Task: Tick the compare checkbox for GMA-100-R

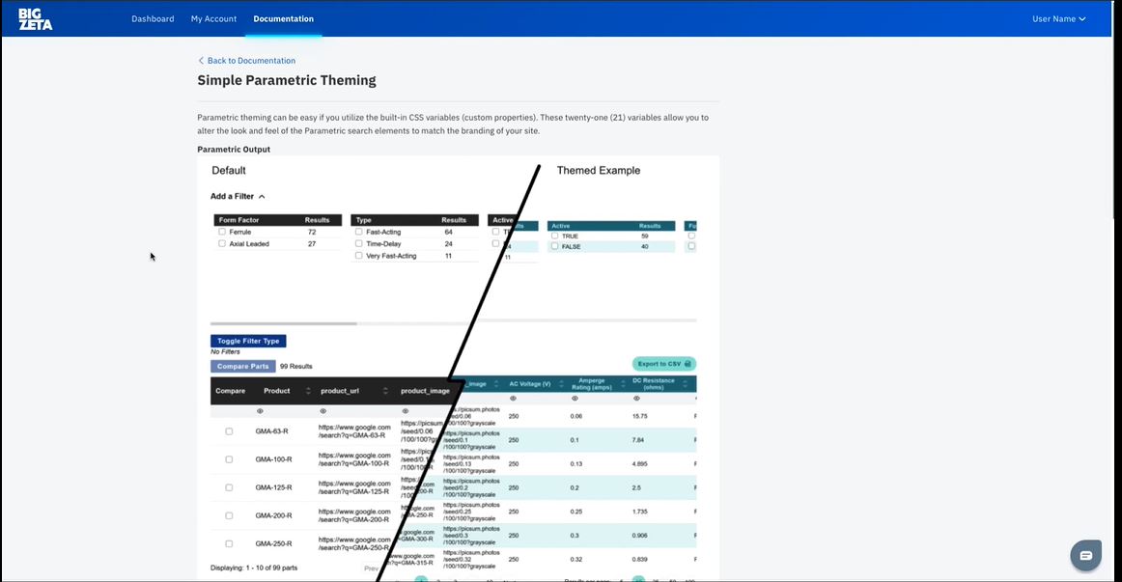Action: [x=229, y=459]
